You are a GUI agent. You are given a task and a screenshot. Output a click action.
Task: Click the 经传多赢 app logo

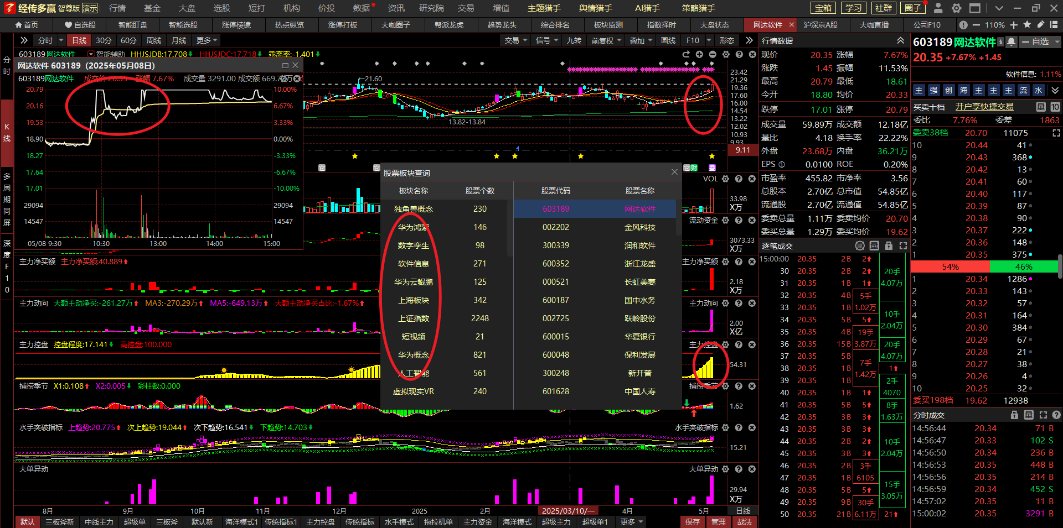[x=9, y=8]
